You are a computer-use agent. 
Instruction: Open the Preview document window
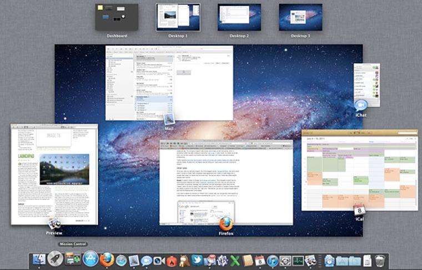[54, 174]
